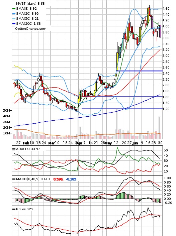Click the MACD(8,40,9) indicator label

(x=27, y=179)
